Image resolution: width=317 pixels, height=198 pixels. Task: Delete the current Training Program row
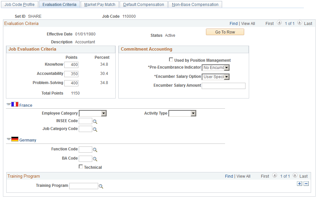click(x=306, y=184)
